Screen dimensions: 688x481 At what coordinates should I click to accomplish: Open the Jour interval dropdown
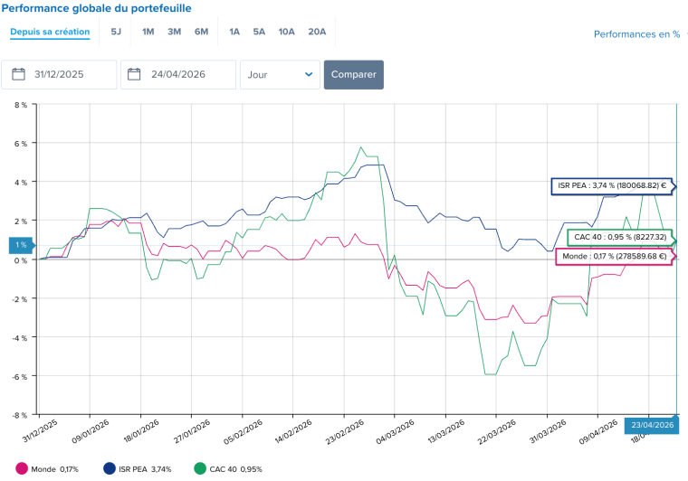point(280,75)
